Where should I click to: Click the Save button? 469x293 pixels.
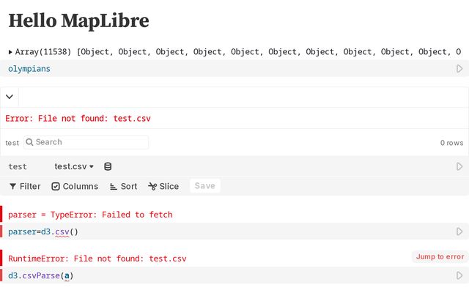pos(205,186)
